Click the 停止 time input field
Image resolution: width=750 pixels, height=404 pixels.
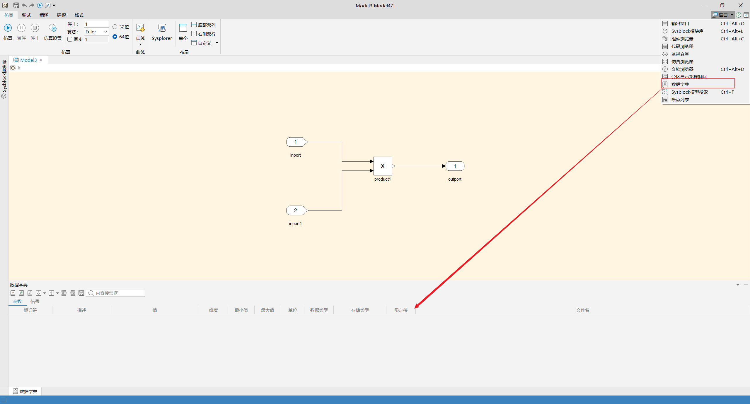coord(96,24)
